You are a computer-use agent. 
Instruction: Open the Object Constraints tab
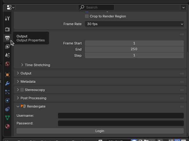(x=7, y=109)
